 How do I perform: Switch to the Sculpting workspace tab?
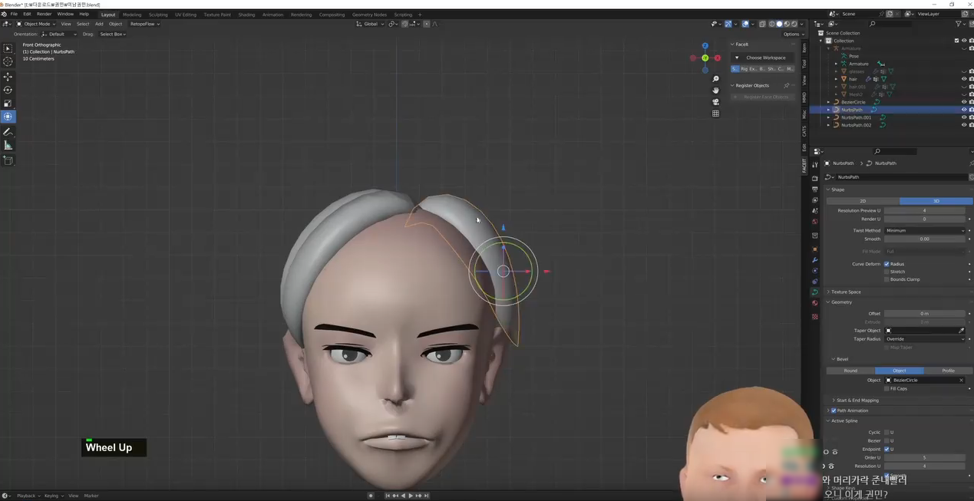click(x=158, y=15)
